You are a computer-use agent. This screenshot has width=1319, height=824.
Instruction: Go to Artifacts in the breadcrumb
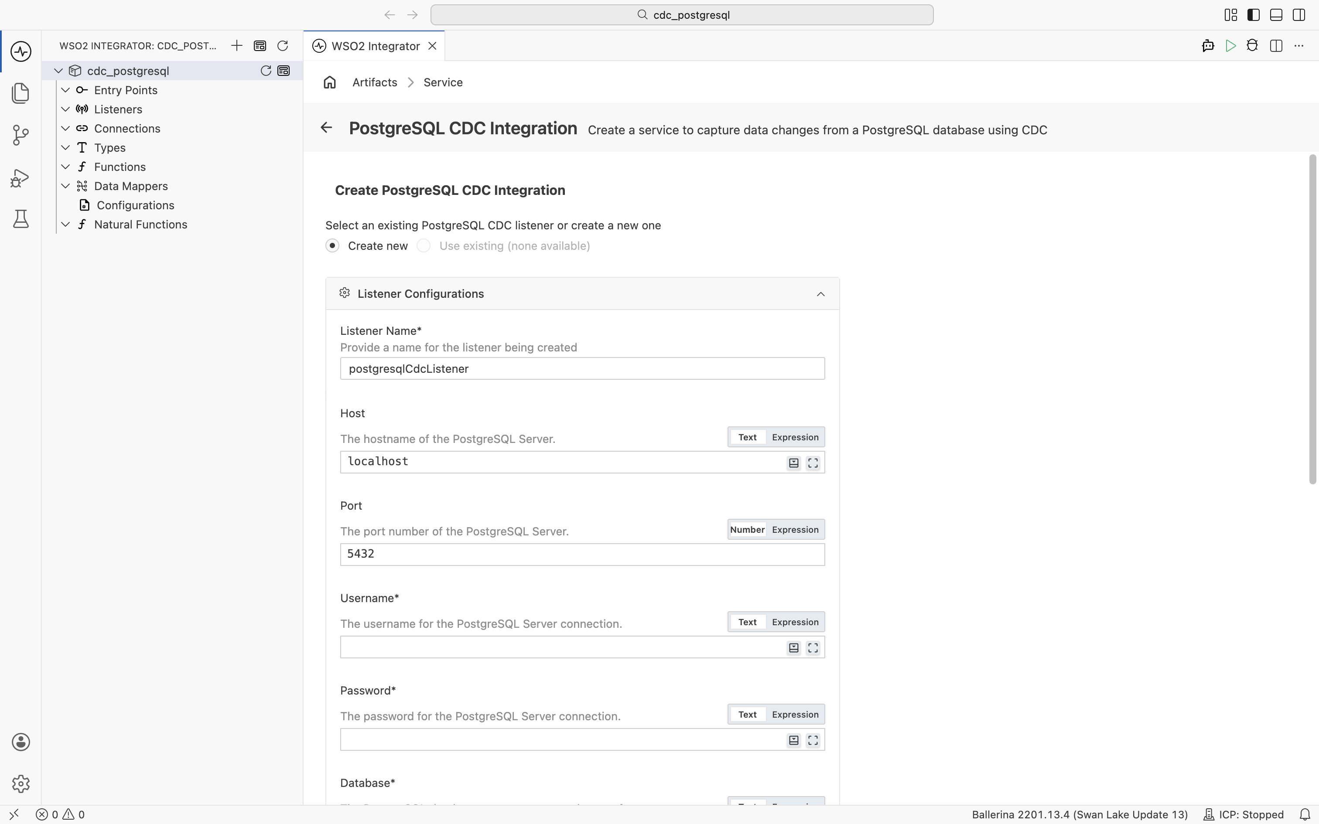[374, 82]
